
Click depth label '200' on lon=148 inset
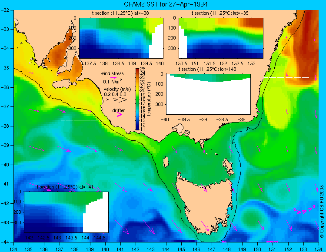tap(160, 94)
